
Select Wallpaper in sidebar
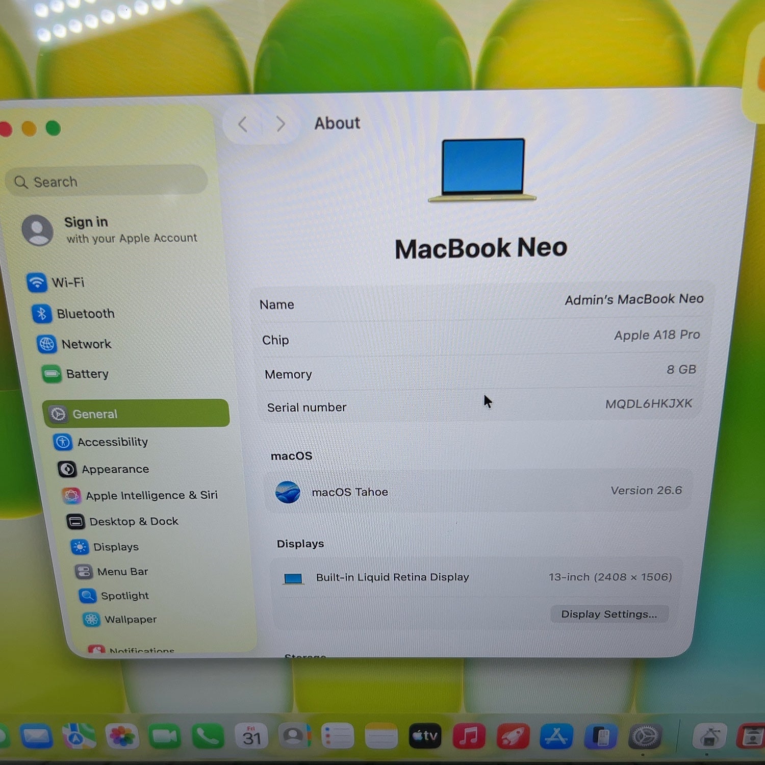120,619
